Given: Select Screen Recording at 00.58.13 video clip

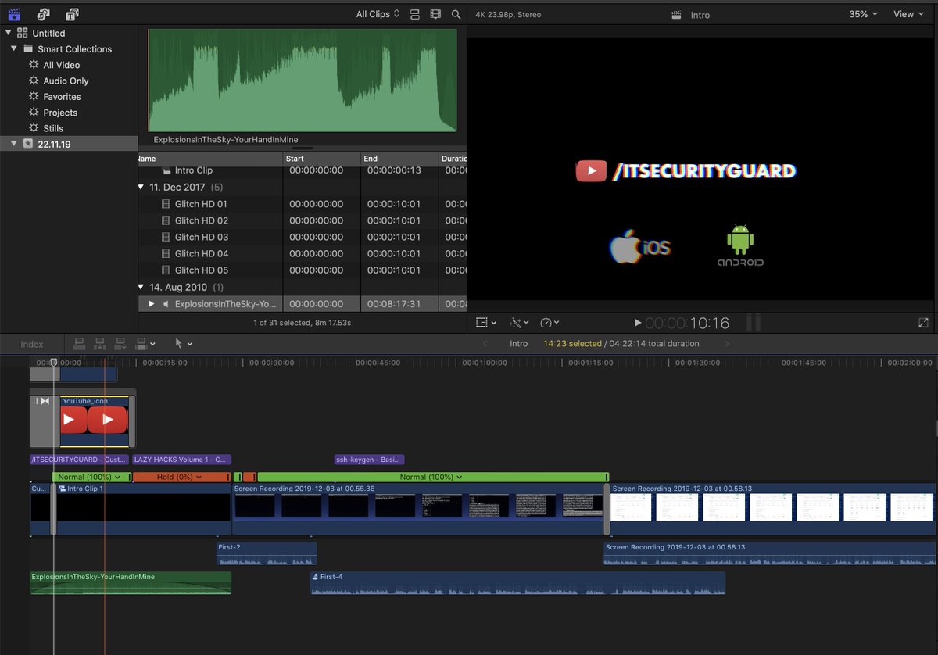Looking at the screenshot, I should tap(772, 509).
